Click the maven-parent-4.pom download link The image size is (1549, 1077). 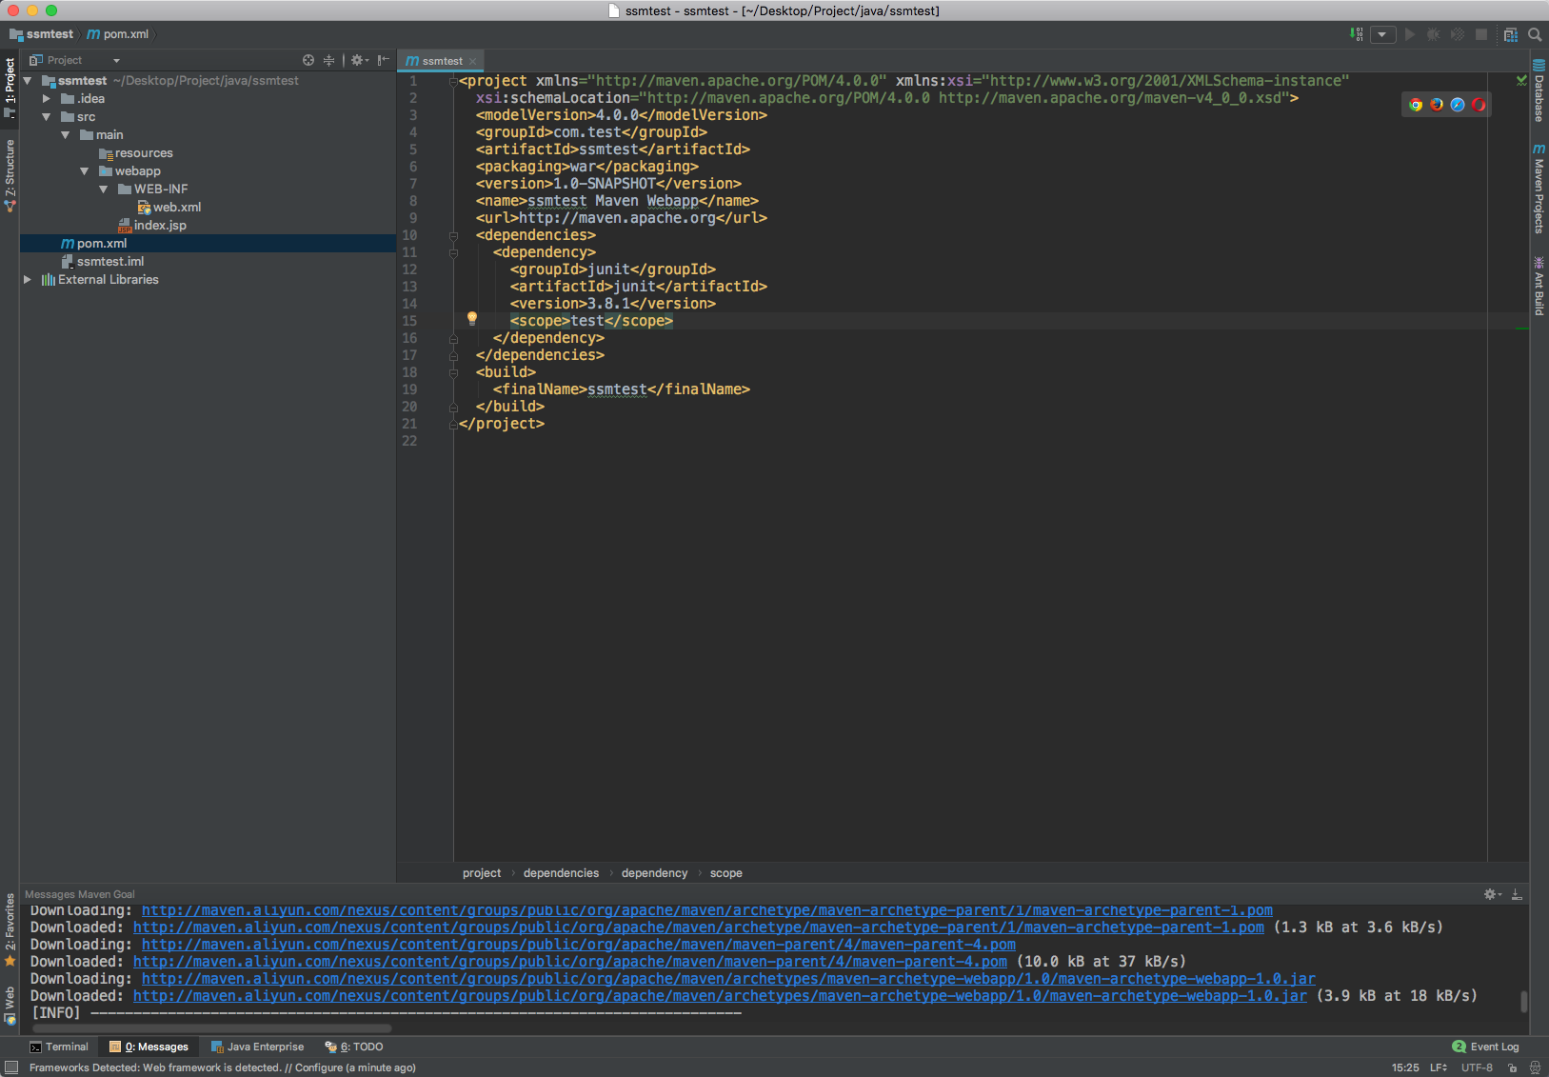[578, 945]
